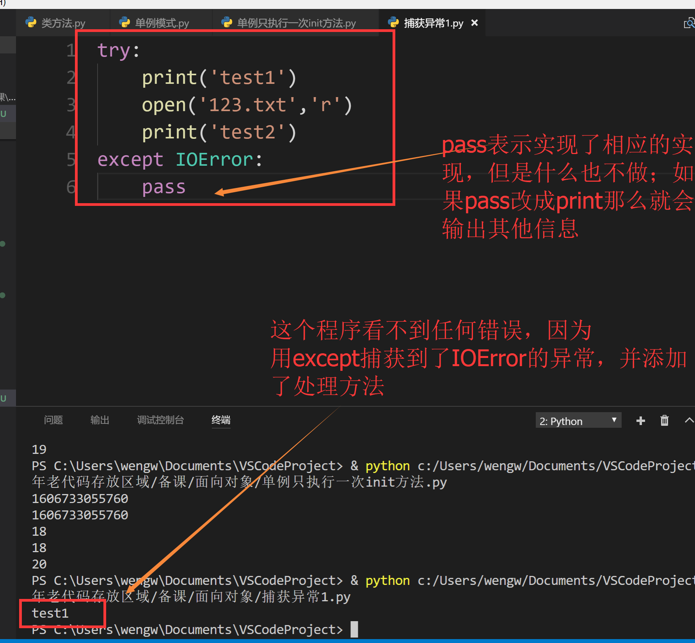Close the 捕获异常1.py tab with its X

pyautogui.click(x=474, y=23)
